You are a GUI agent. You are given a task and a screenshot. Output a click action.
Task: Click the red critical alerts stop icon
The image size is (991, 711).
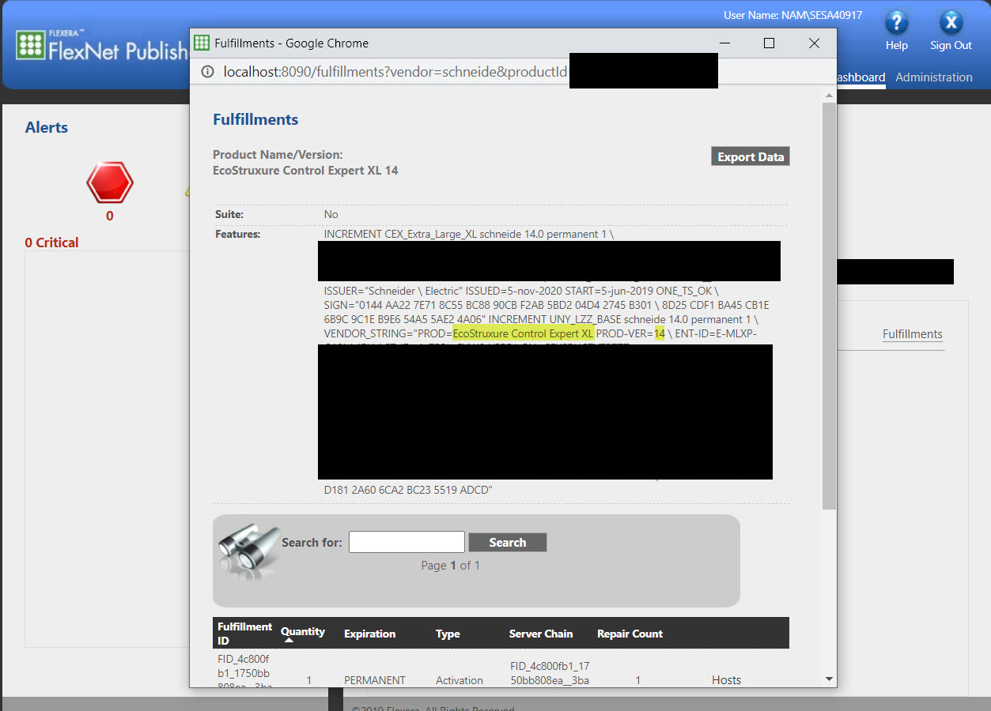point(109,183)
